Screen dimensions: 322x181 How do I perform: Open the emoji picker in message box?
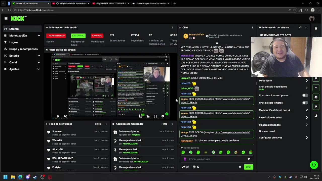[249, 159]
